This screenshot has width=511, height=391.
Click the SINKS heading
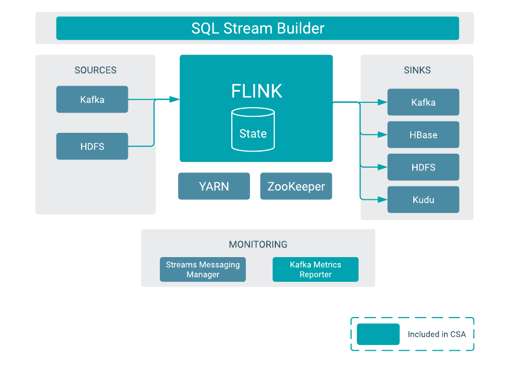pos(417,70)
